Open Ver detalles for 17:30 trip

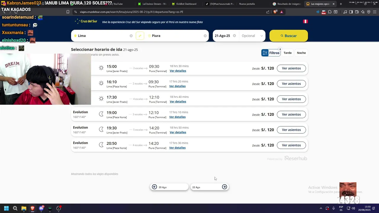(178, 102)
